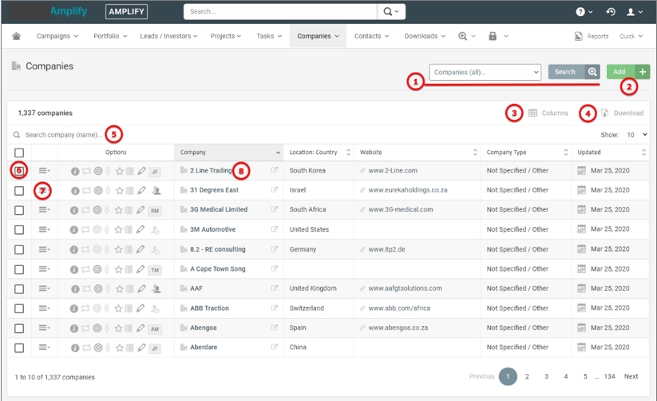Open the zoom search icon in navigation bar

coord(467,36)
